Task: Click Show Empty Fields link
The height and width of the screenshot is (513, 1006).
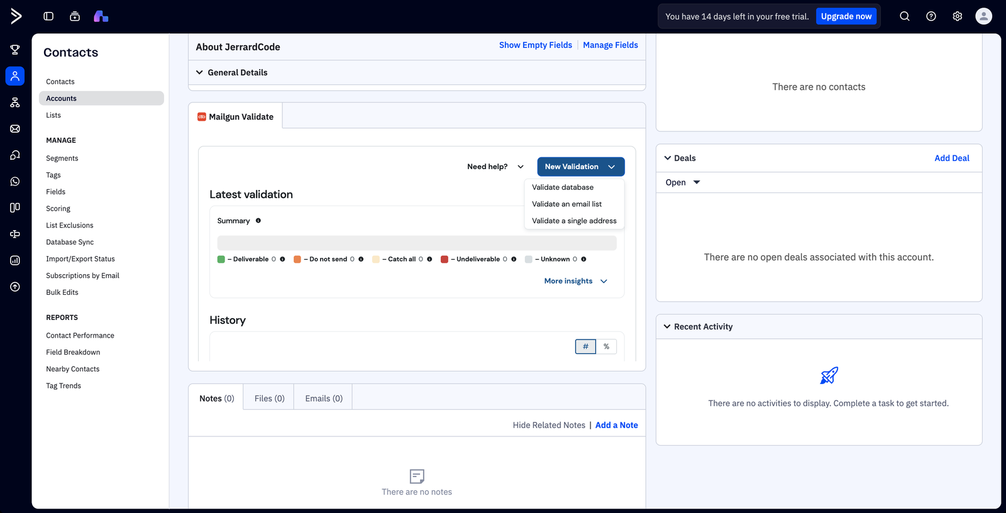Action: pos(536,45)
